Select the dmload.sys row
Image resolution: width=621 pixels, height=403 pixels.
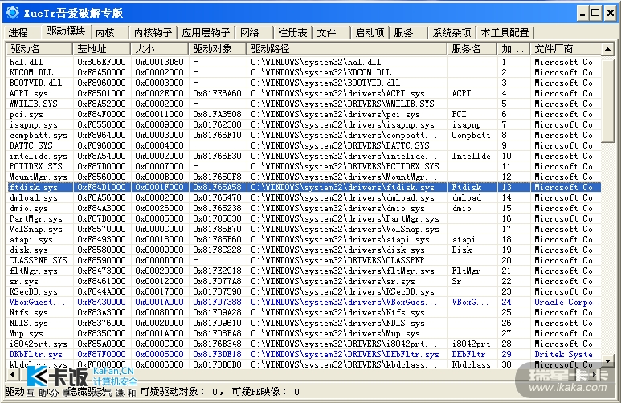(304, 197)
